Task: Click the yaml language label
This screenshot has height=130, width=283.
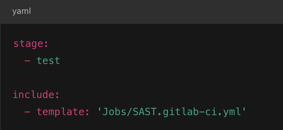Action: [22, 11]
